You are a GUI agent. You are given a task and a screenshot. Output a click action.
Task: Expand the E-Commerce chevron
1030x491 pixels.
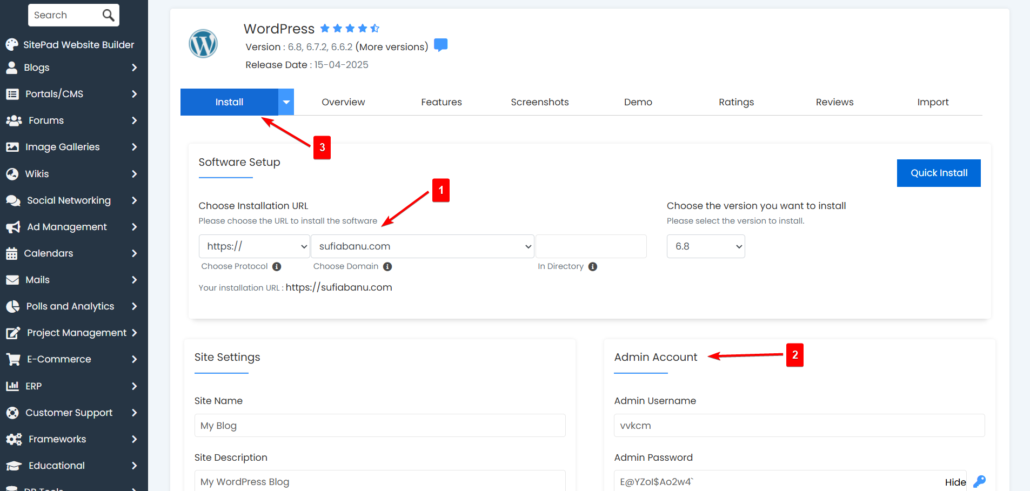(134, 359)
